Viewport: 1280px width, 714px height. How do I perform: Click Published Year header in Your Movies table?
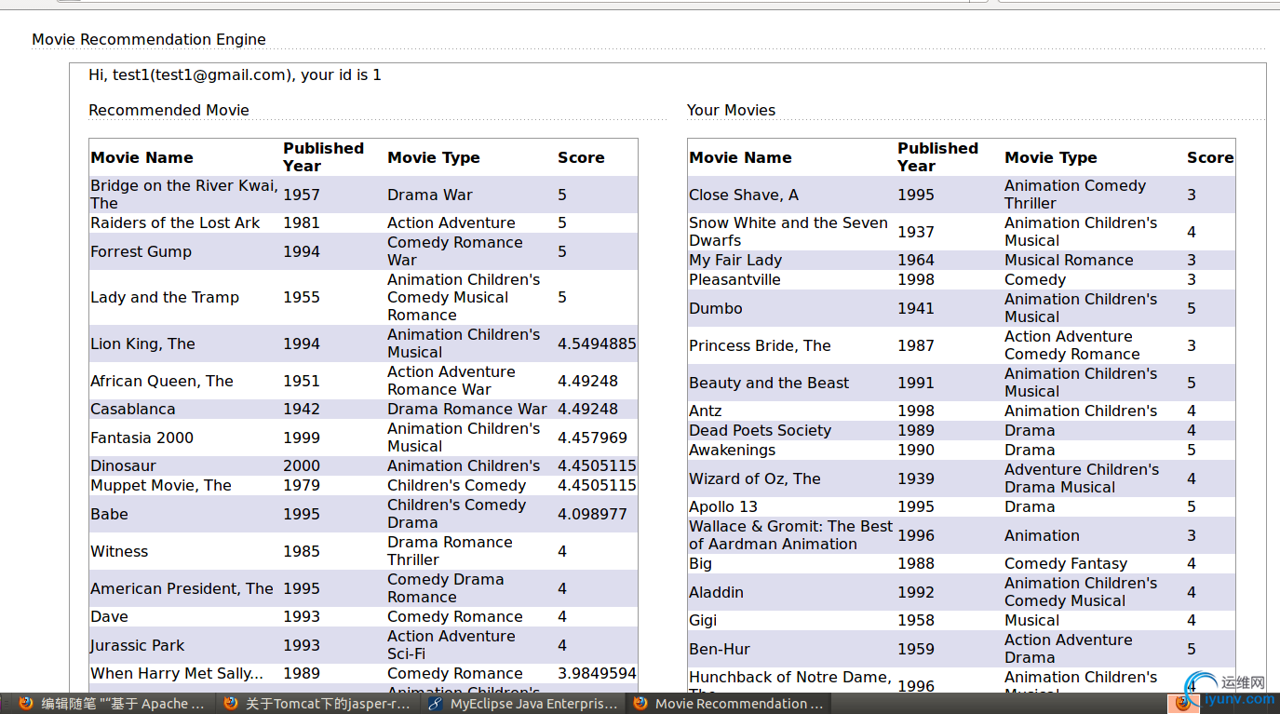pos(937,157)
